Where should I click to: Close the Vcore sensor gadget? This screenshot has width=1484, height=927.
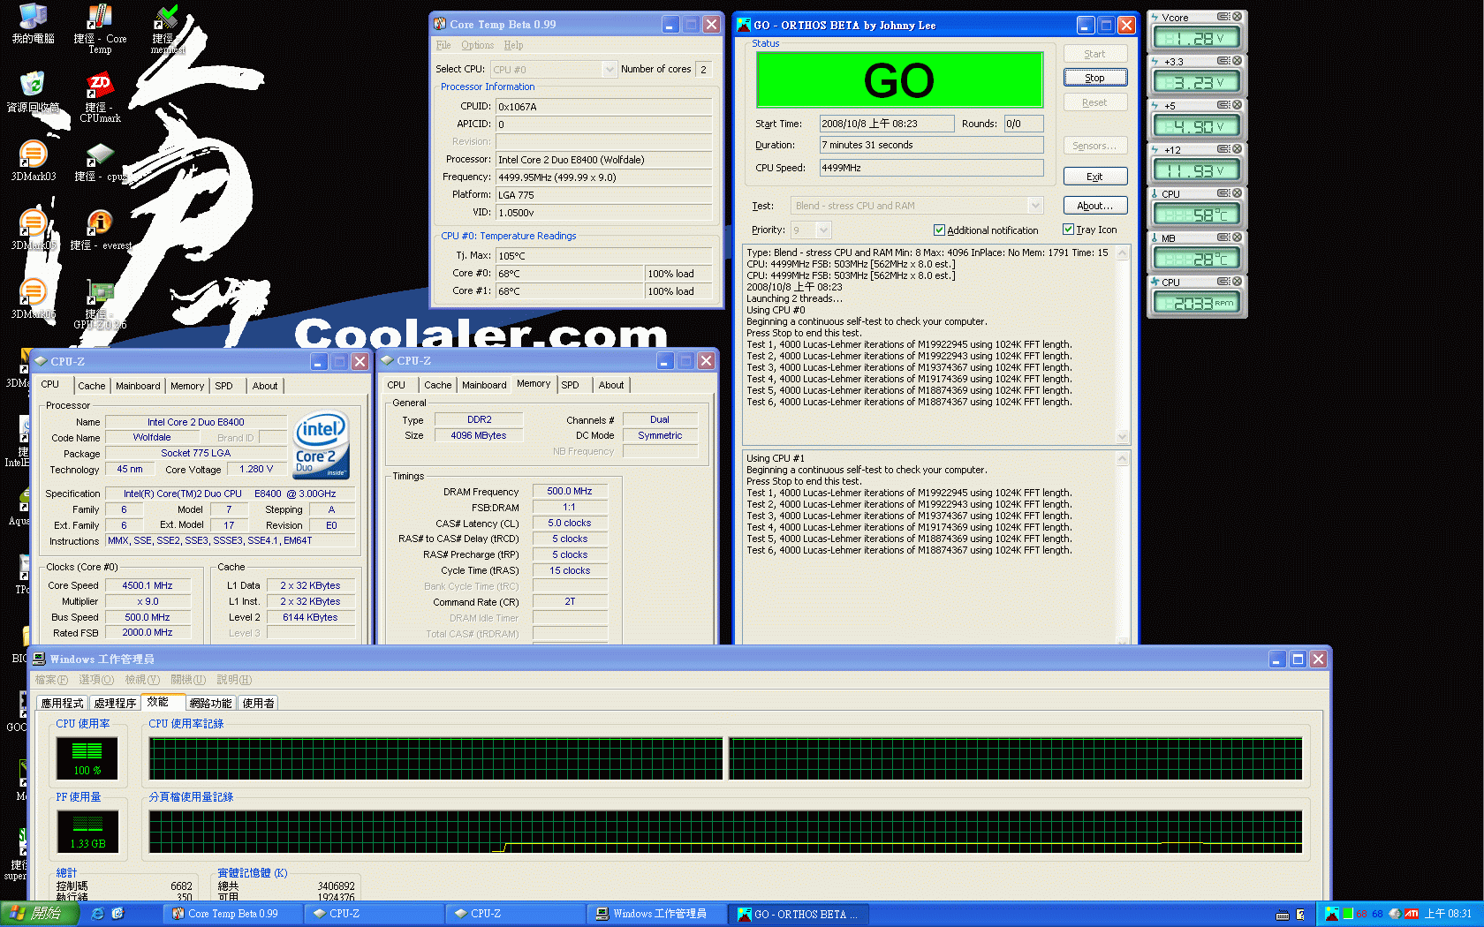click(x=1237, y=17)
